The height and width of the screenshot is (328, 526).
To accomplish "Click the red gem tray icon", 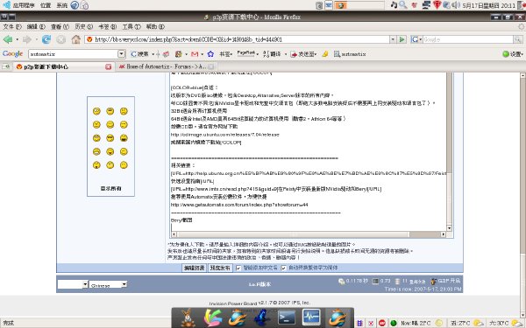I will pyautogui.click(x=437, y=5).
